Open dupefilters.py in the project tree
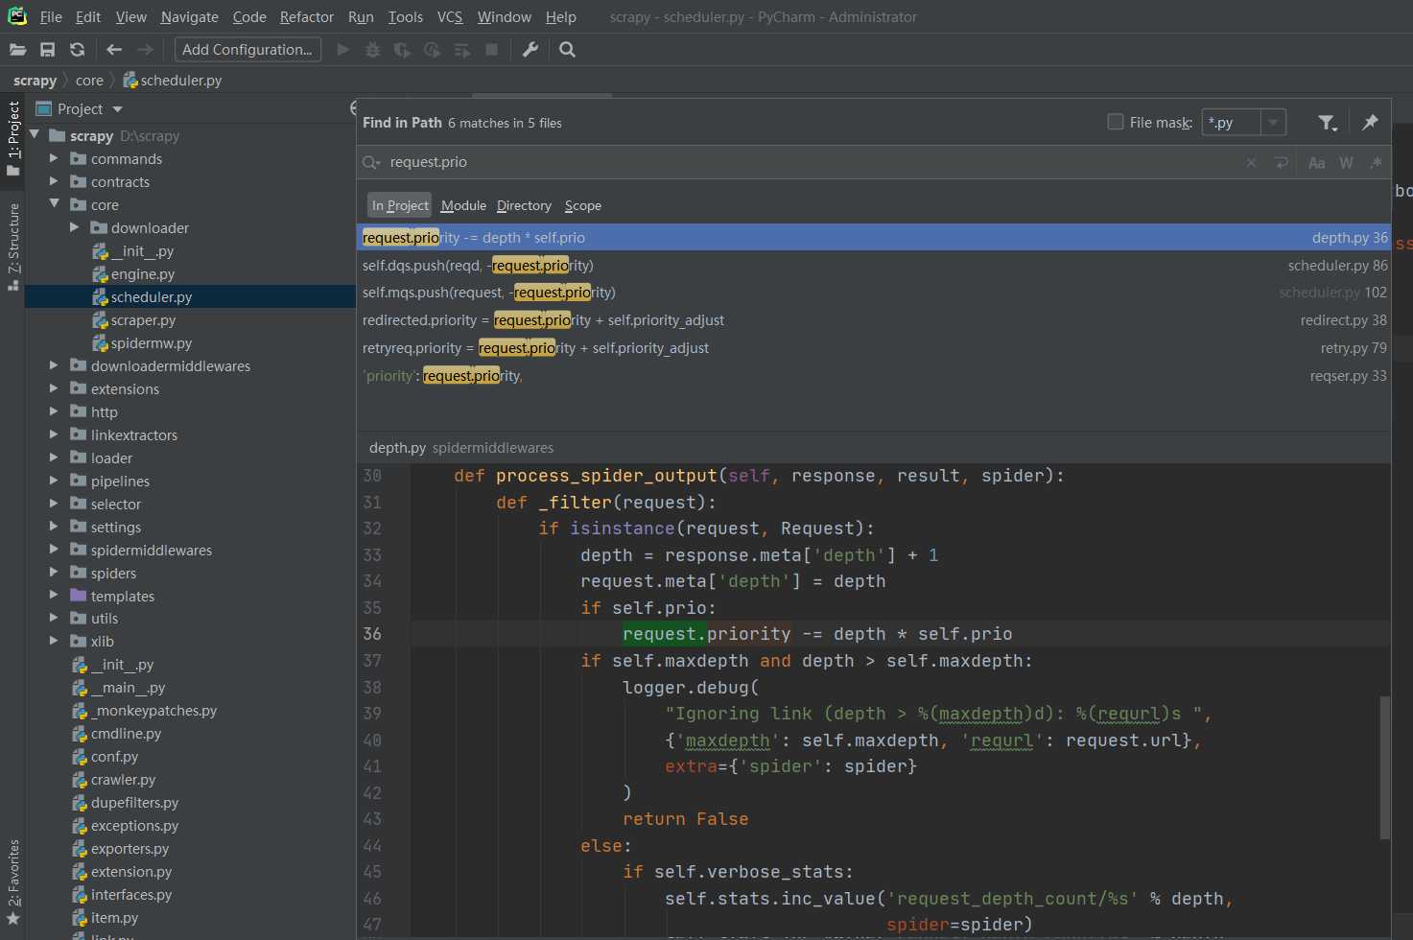Screen dimensions: 1413x940 134,803
